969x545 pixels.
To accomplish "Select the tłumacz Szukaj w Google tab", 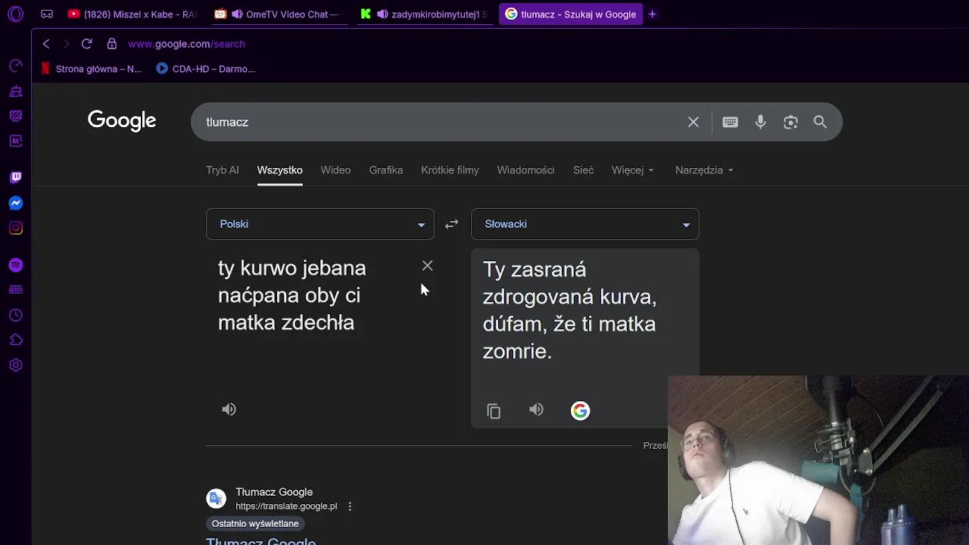I will point(571,14).
